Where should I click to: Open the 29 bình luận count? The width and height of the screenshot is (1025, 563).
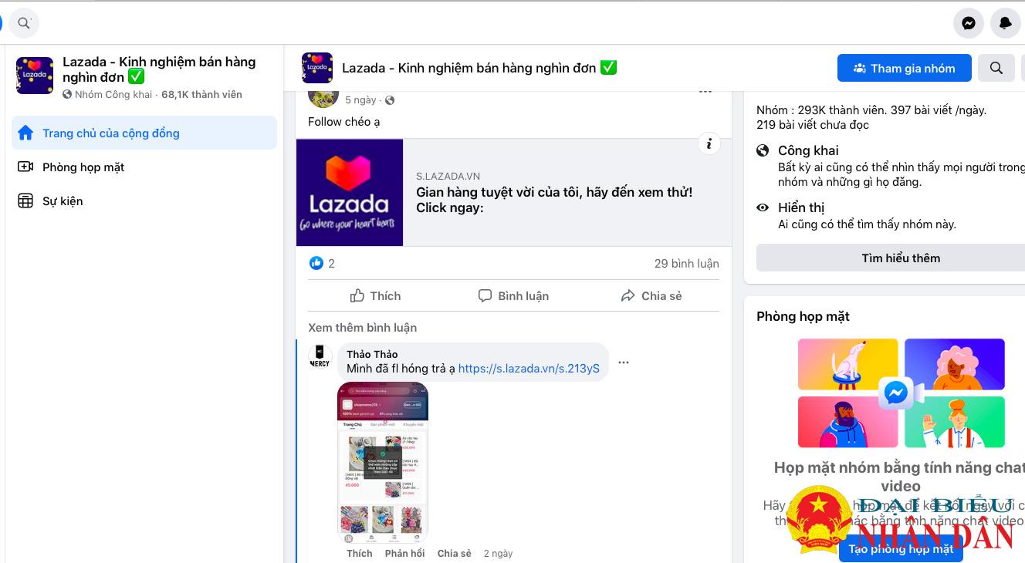tap(686, 263)
